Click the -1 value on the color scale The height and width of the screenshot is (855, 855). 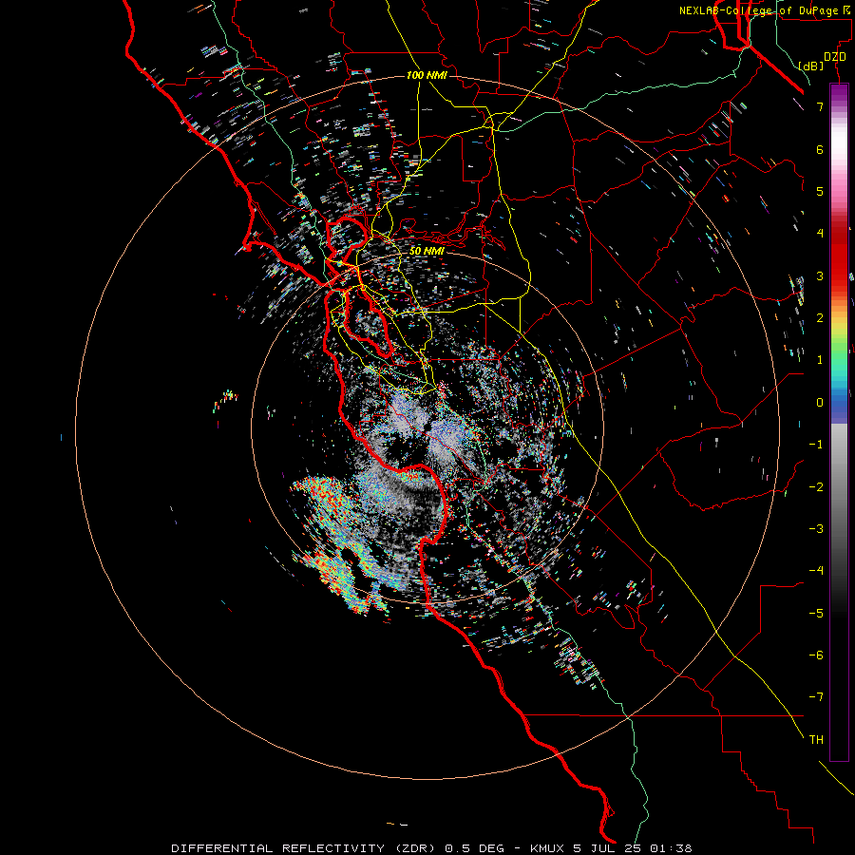(x=816, y=445)
